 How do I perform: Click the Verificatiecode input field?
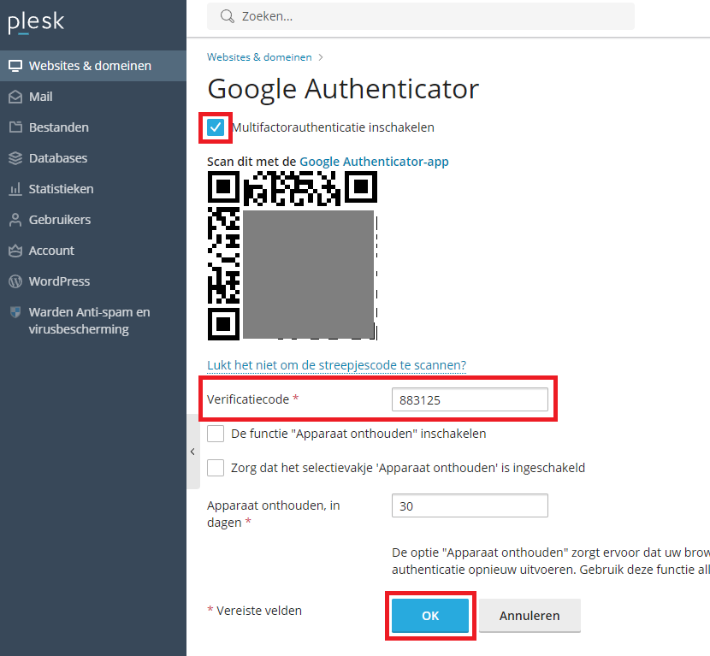point(470,399)
